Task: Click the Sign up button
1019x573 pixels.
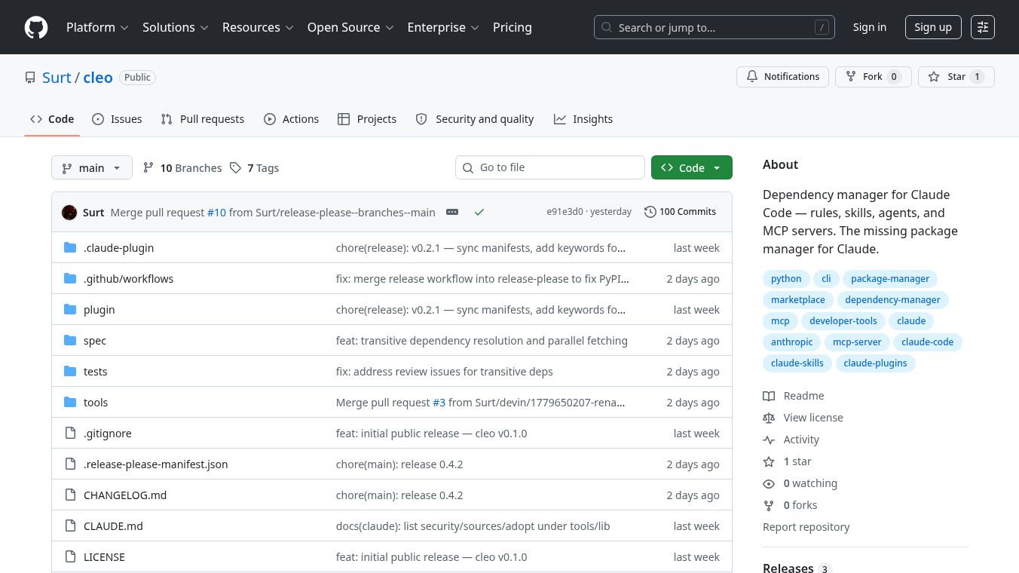Action: [x=933, y=27]
